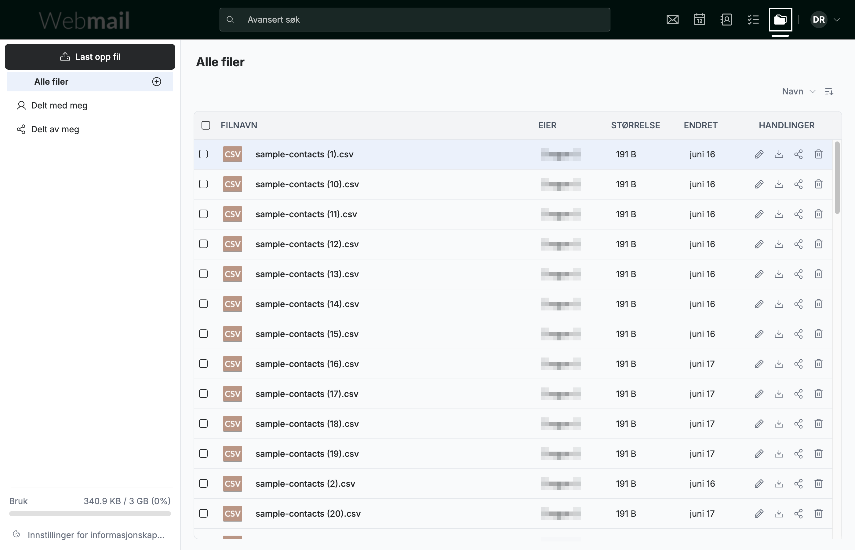Viewport: 855px width, 550px height.
Task: Toggle sort direction icon next to Navn
Action: coord(829,92)
